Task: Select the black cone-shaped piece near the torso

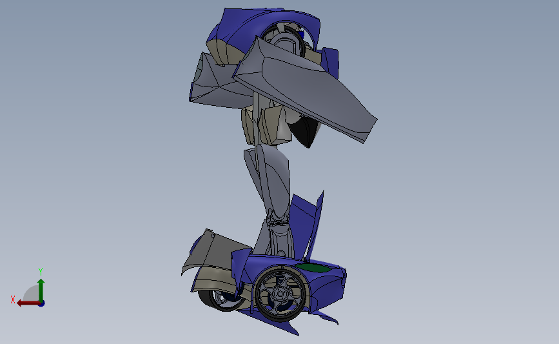Action: pos(306,132)
